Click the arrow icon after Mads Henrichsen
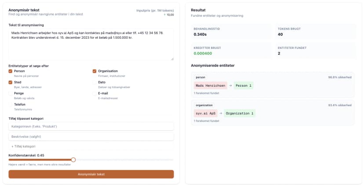Image resolution: width=364 pixels, height=187 pixels. pyautogui.click(x=230, y=85)
